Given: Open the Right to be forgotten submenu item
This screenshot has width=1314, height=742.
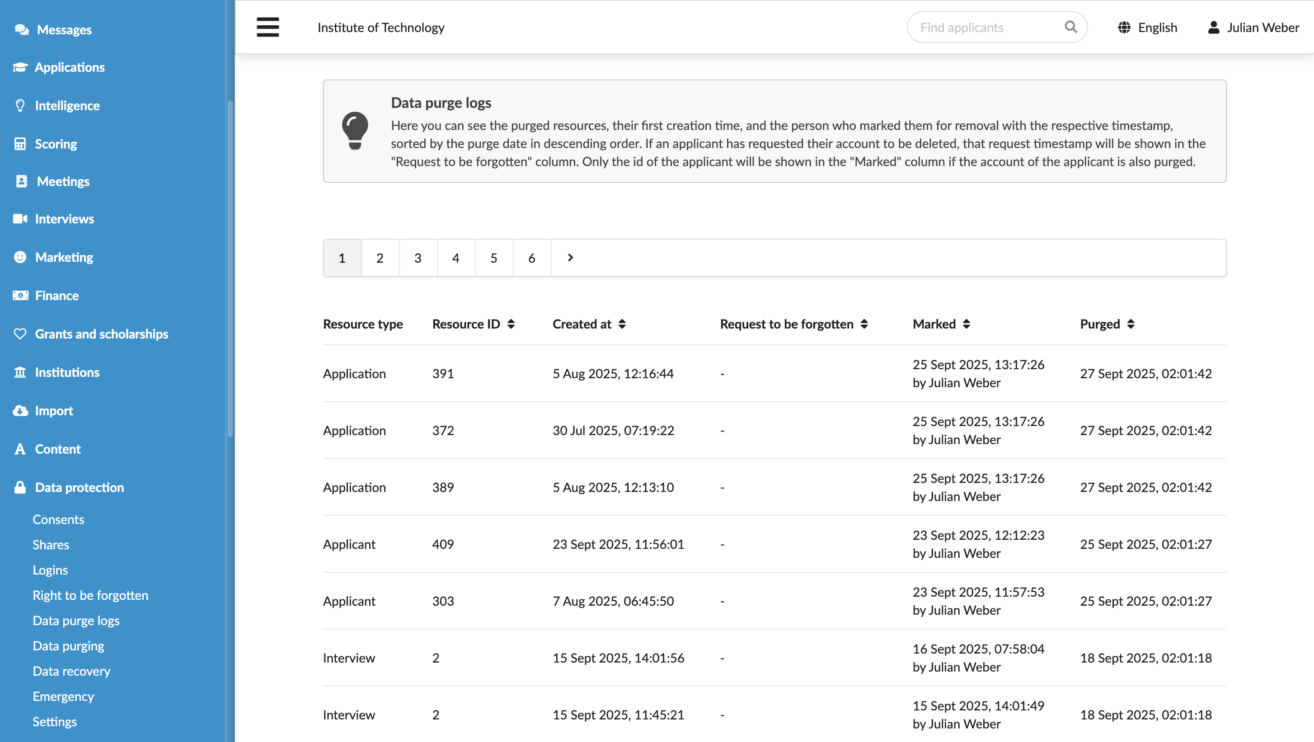Looking at the screenshot, I should click(90, 595).
